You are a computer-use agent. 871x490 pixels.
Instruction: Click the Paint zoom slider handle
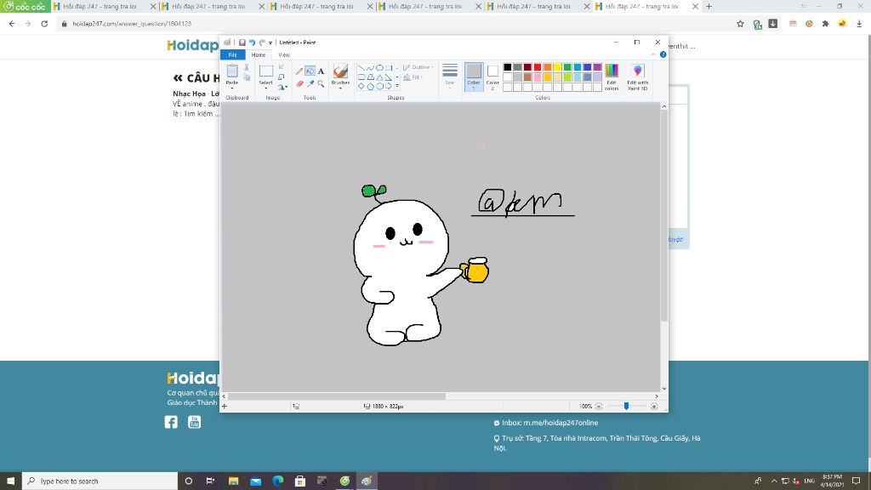626,406
